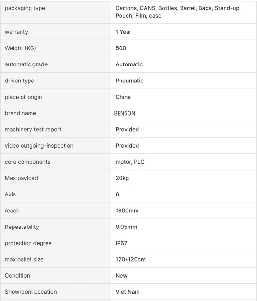Click the Automatic grade value

[129, 64]
